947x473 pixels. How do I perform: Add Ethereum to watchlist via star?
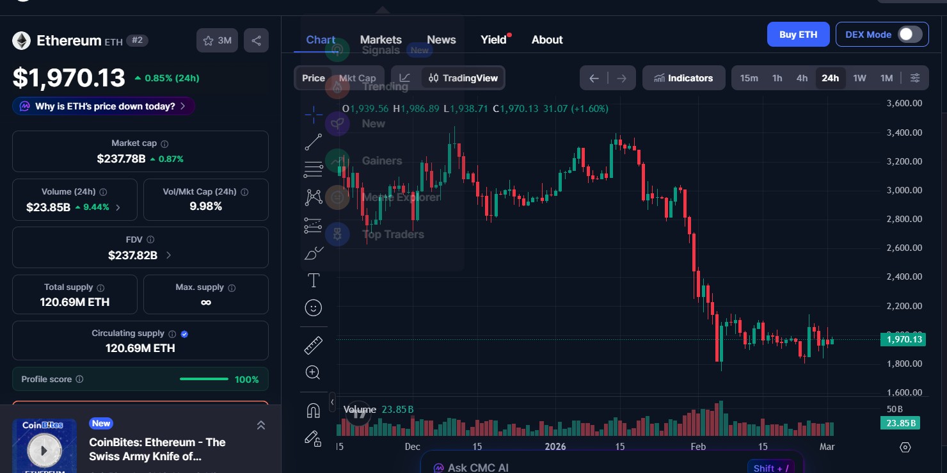pos(208,40)
